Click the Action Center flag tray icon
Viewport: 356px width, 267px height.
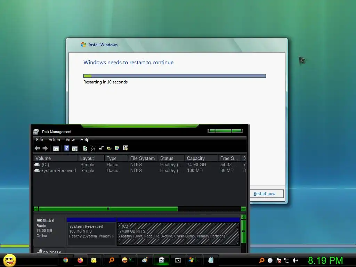278,260
